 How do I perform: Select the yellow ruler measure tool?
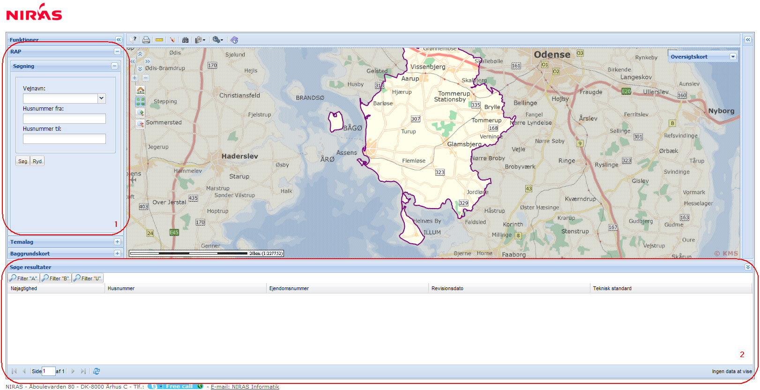coord(159,40)
